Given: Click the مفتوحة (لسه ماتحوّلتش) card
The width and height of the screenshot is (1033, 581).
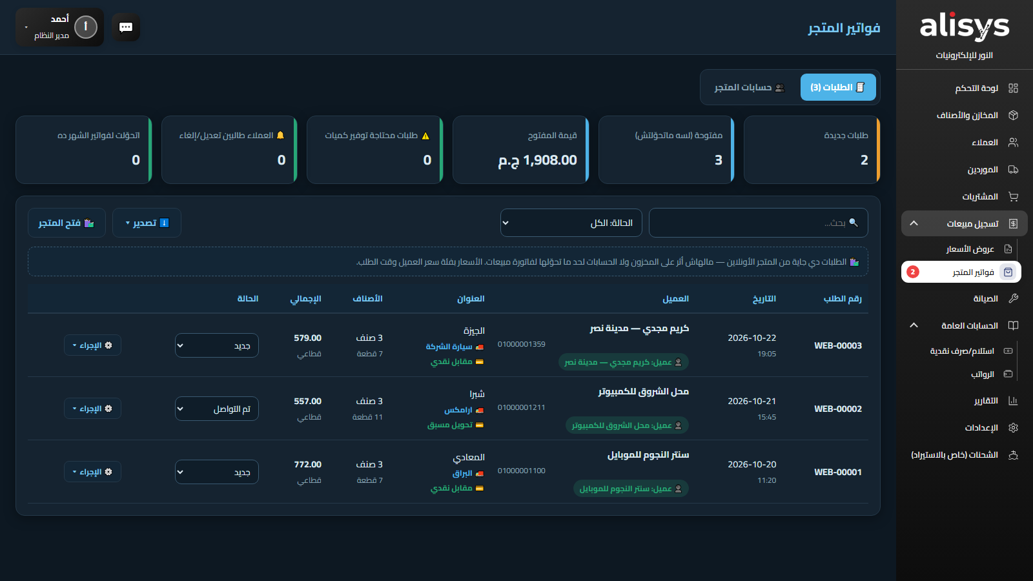Looking at the screenshot, I should (x=666, y=150).
